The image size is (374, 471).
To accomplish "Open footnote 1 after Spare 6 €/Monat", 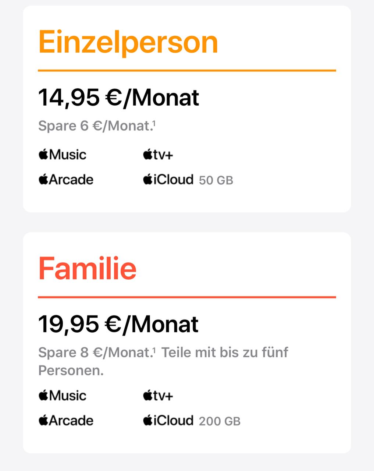I will [x=154, y=124].
